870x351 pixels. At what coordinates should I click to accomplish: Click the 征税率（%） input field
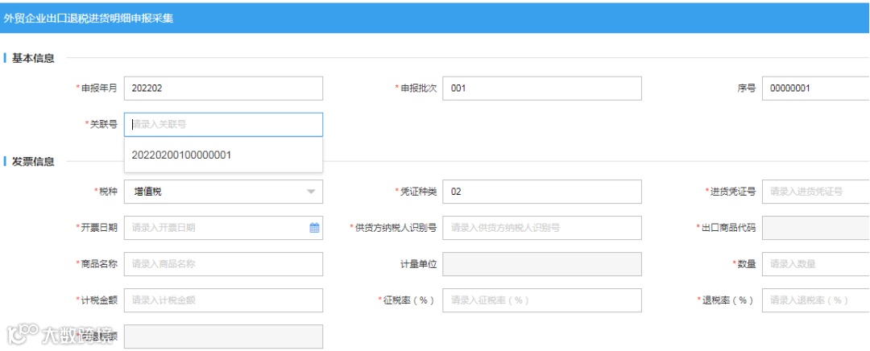tap(542, 300)
